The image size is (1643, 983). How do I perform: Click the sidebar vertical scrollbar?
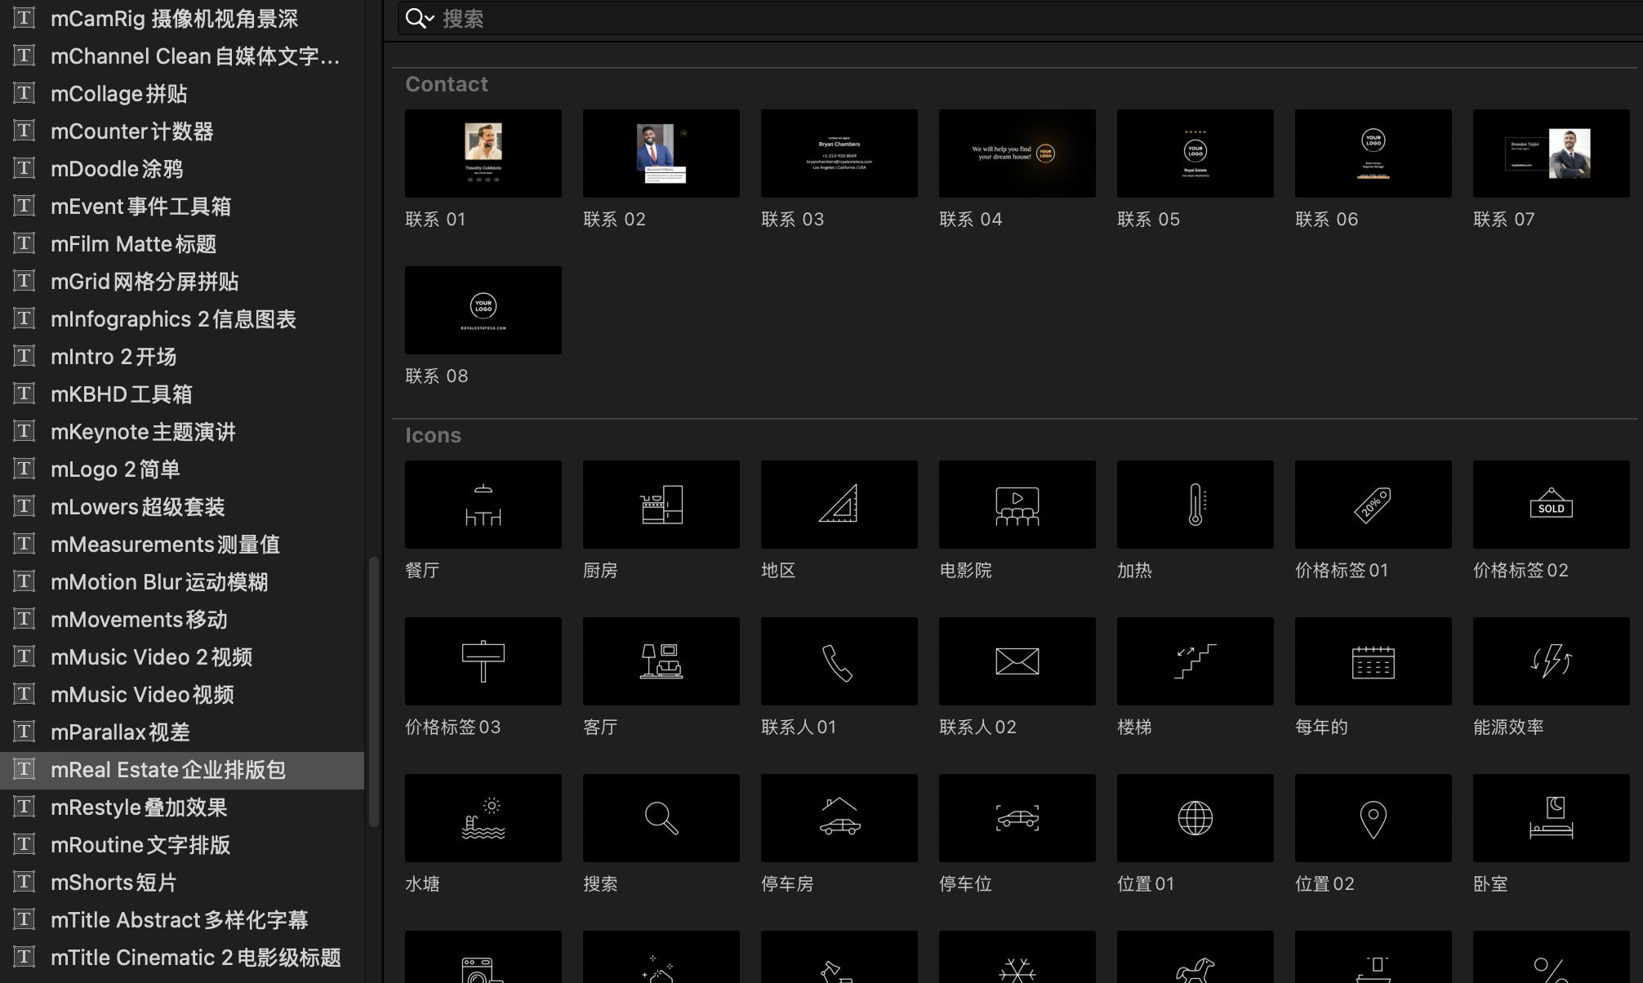point(374,692)
